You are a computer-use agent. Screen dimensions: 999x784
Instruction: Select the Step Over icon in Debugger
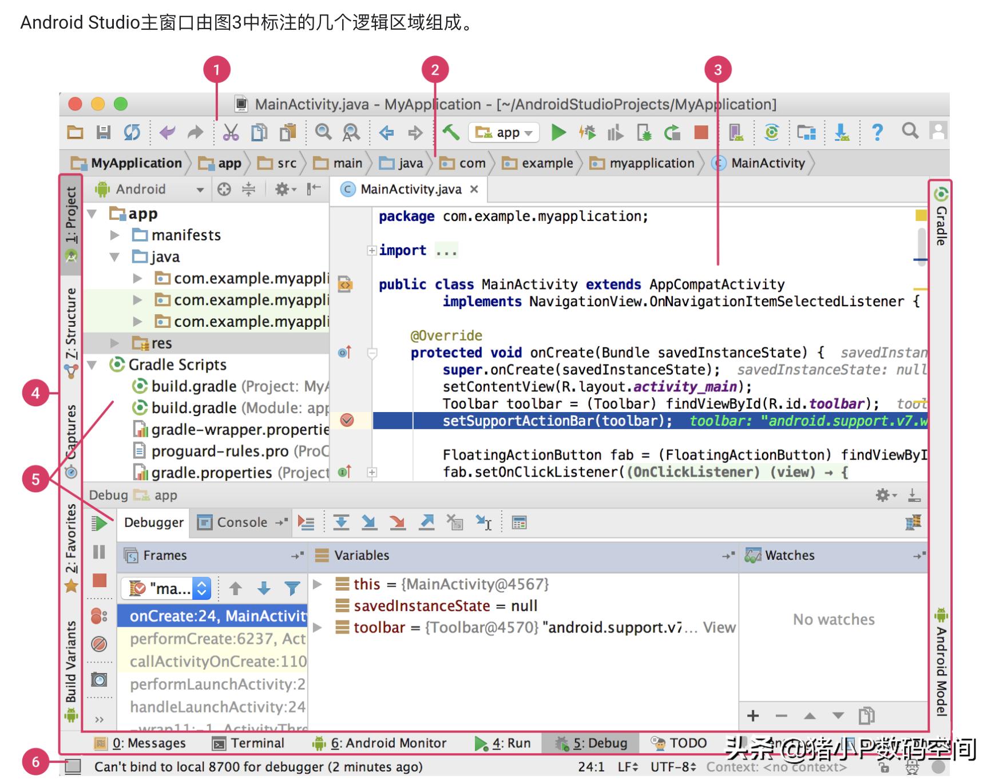coord(342,522)
